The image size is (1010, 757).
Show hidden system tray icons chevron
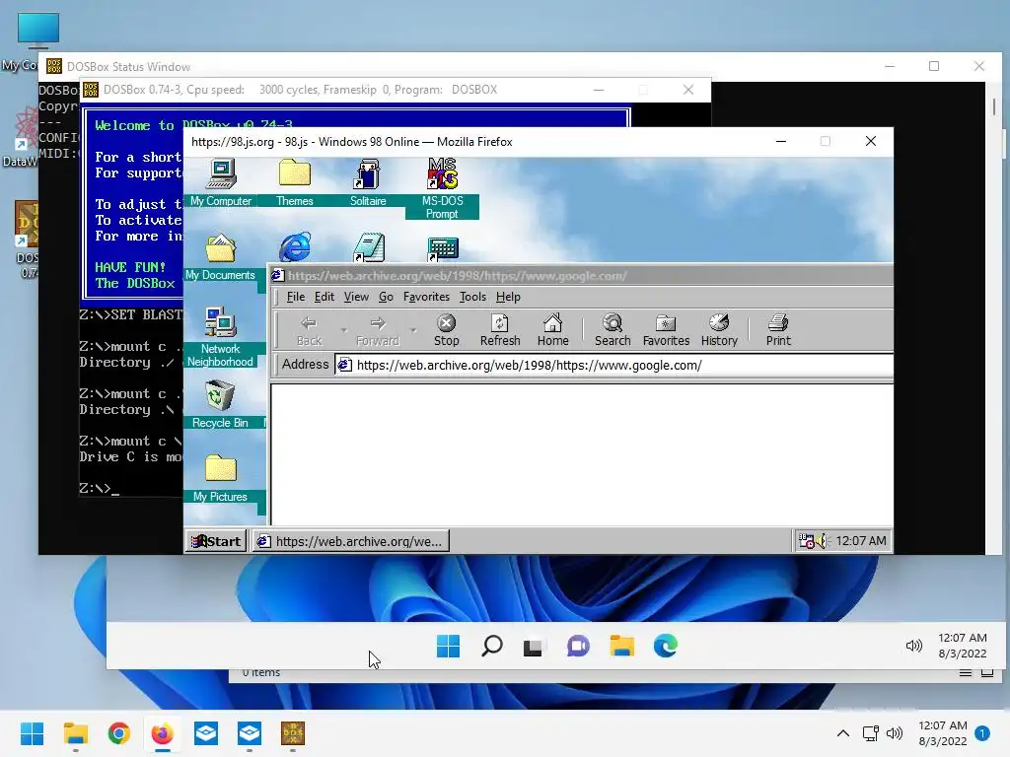(843, 733)
